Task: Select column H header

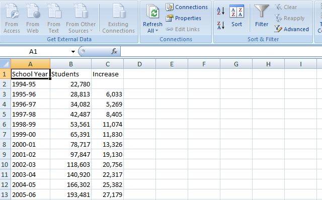Action: click(268, 64)
